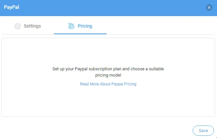Select the Pricing tab label
This screenshot has height=138, width=217.
pos(85,26)
